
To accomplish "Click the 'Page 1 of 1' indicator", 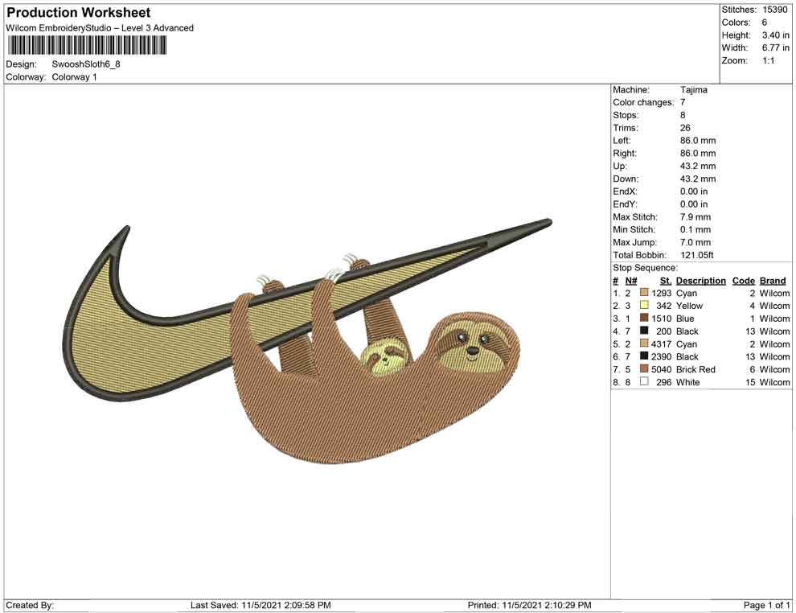I will 766,605.
